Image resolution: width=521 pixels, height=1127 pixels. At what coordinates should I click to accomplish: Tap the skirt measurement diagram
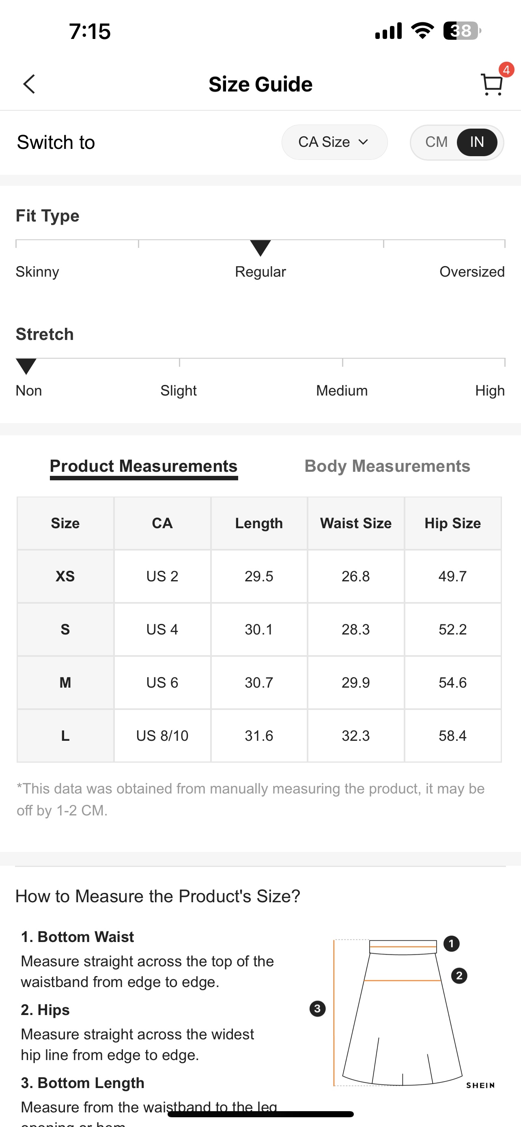coord(403,1011)
